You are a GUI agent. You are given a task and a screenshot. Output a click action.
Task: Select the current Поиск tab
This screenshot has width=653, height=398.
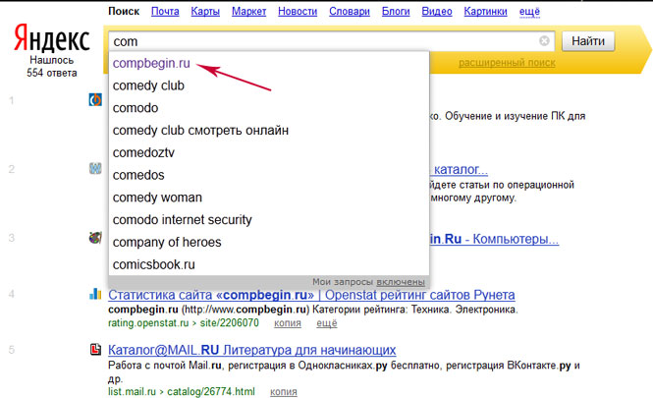pyautogui.click(x=124, y=11)
